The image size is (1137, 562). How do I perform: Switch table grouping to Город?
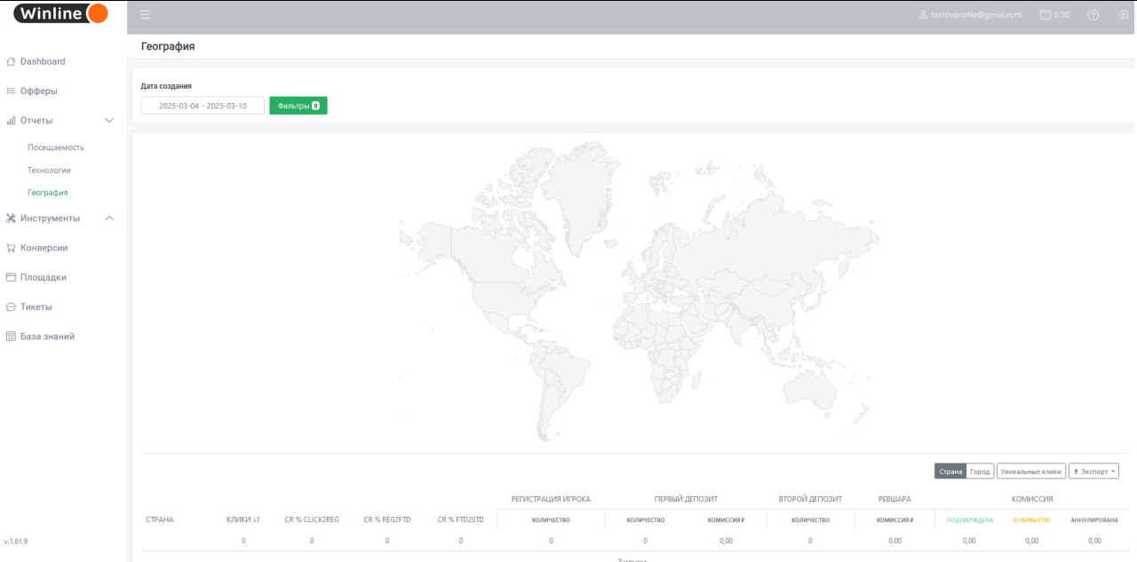[x=980, y=471]
